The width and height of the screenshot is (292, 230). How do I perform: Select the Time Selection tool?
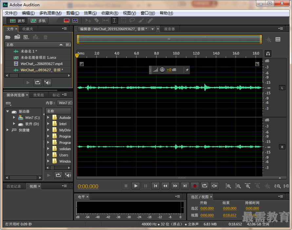(x=115, y=20)
